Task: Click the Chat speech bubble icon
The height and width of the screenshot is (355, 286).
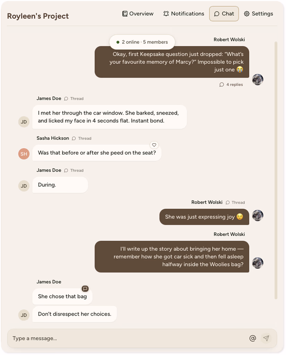Action: coord(216,14)
